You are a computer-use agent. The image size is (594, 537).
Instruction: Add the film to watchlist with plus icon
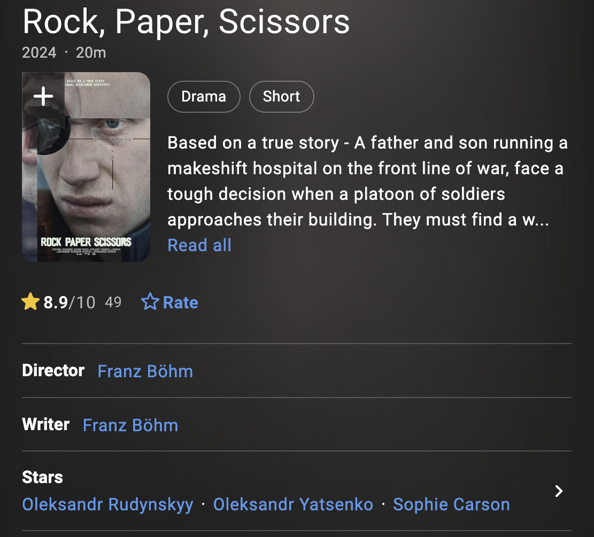43,96
